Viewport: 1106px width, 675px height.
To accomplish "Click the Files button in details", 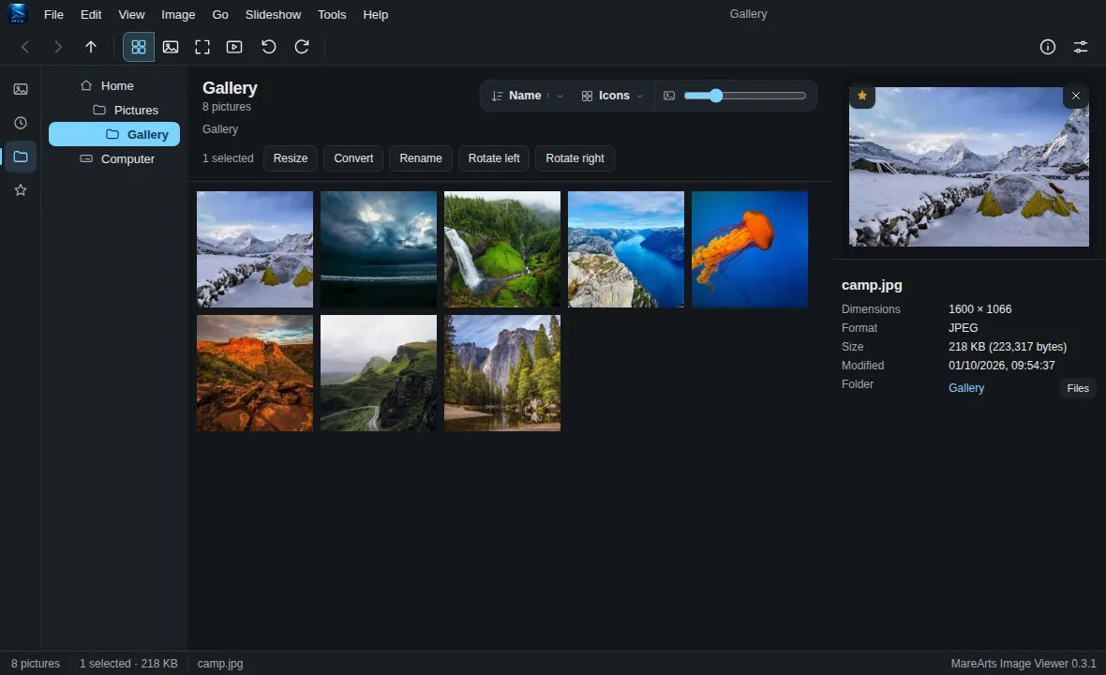I will [1078, 388].
